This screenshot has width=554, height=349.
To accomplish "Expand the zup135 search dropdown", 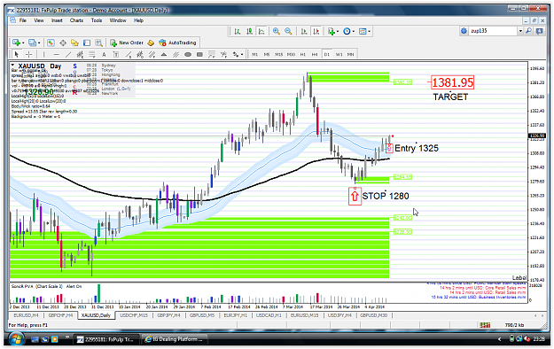I will 520,31.
